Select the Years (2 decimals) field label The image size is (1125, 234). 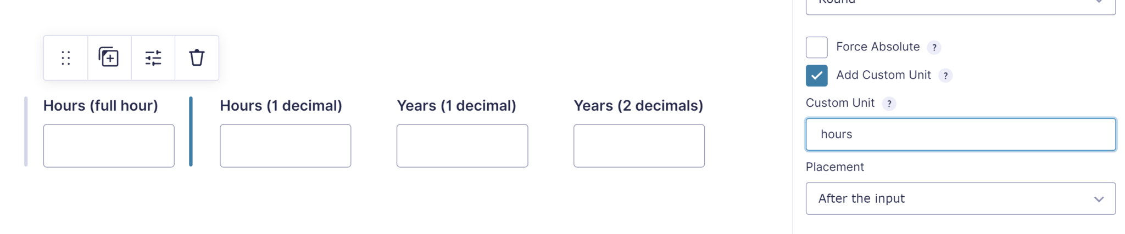pos(638,106)
